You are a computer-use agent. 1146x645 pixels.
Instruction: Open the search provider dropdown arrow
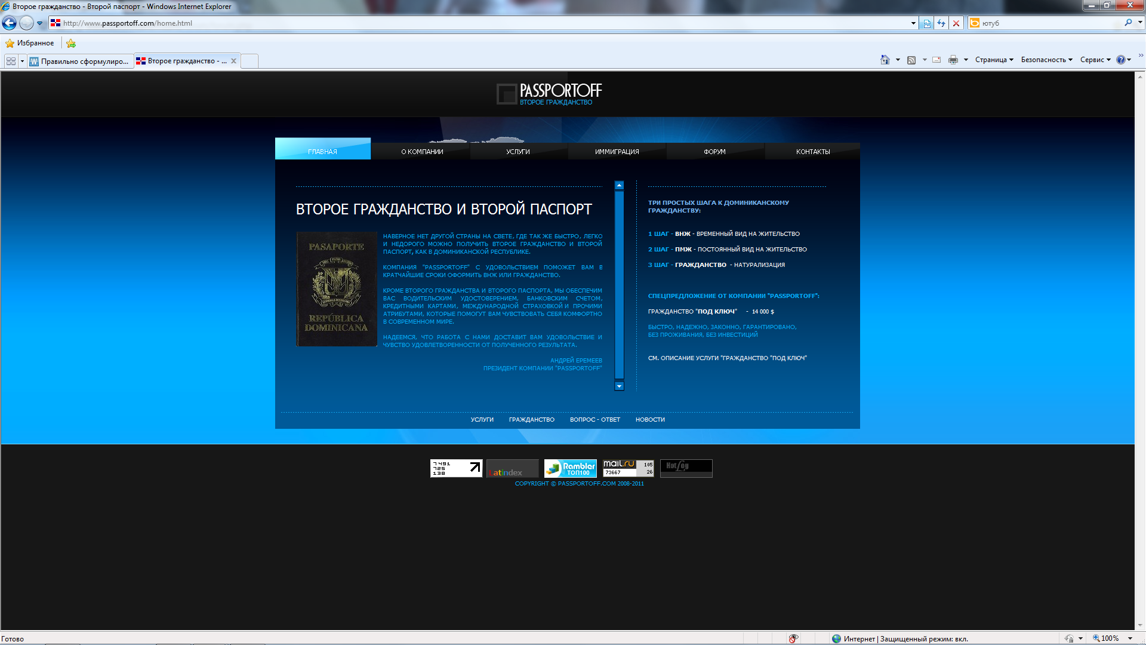pos(1140,23)
